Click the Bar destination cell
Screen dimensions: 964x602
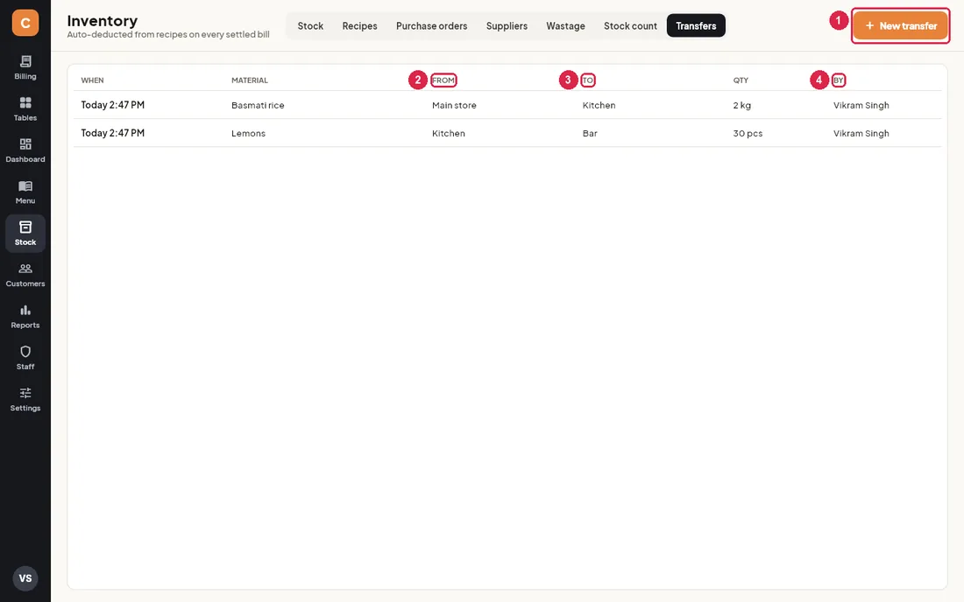(590, 133)
